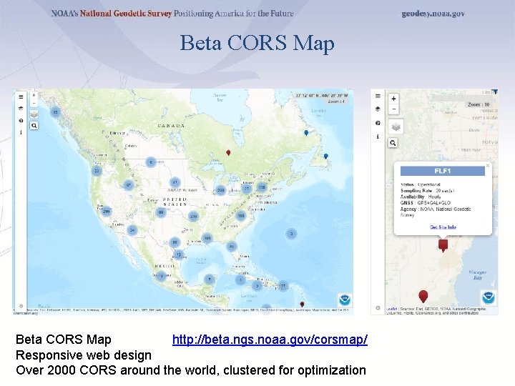Expand the 235 cluster in central US
The height and width of the screenshot is (386, 515).
coord(193,217)
